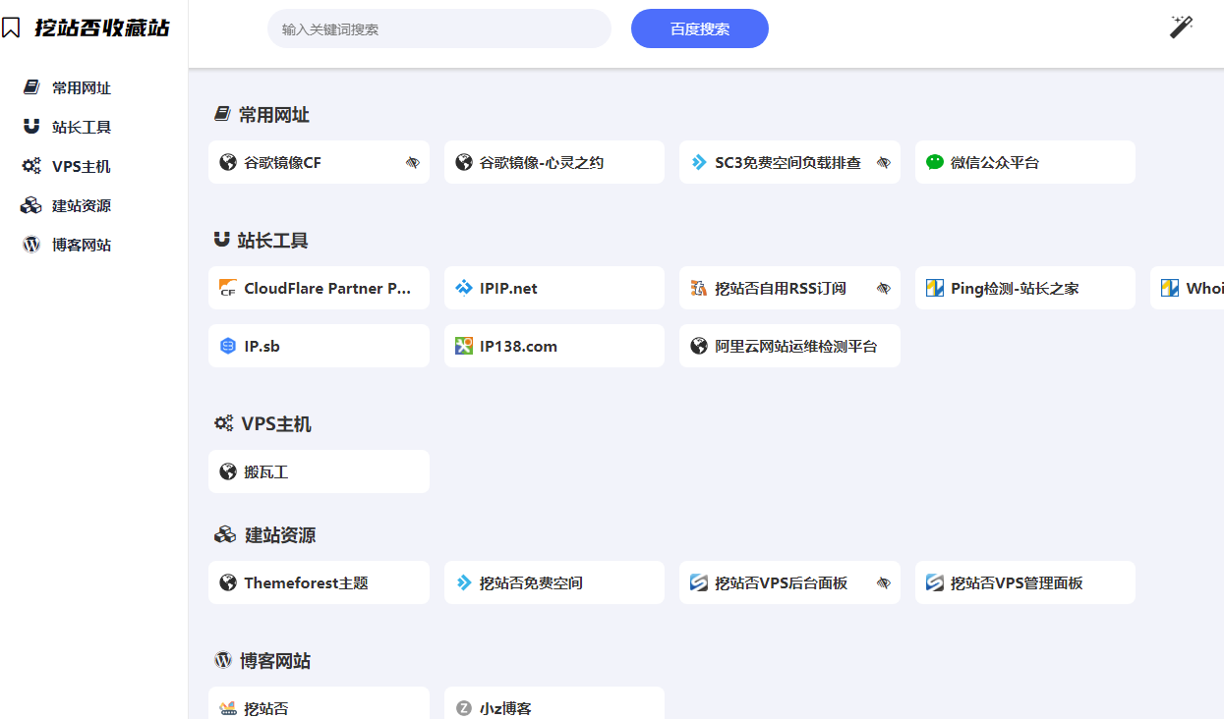
Task: Click the blue arrow icon on SC3免费空间负载排查 card
Action: [x=699, y=162]
